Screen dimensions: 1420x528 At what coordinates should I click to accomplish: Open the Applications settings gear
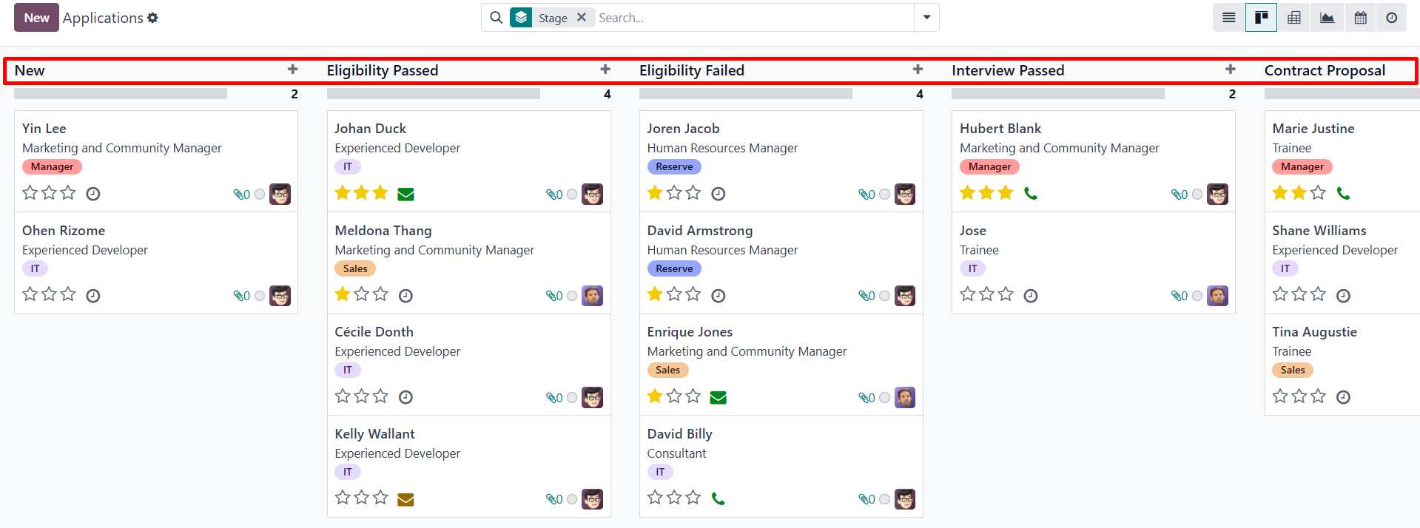pyautogui.click(x=152, y=18)
